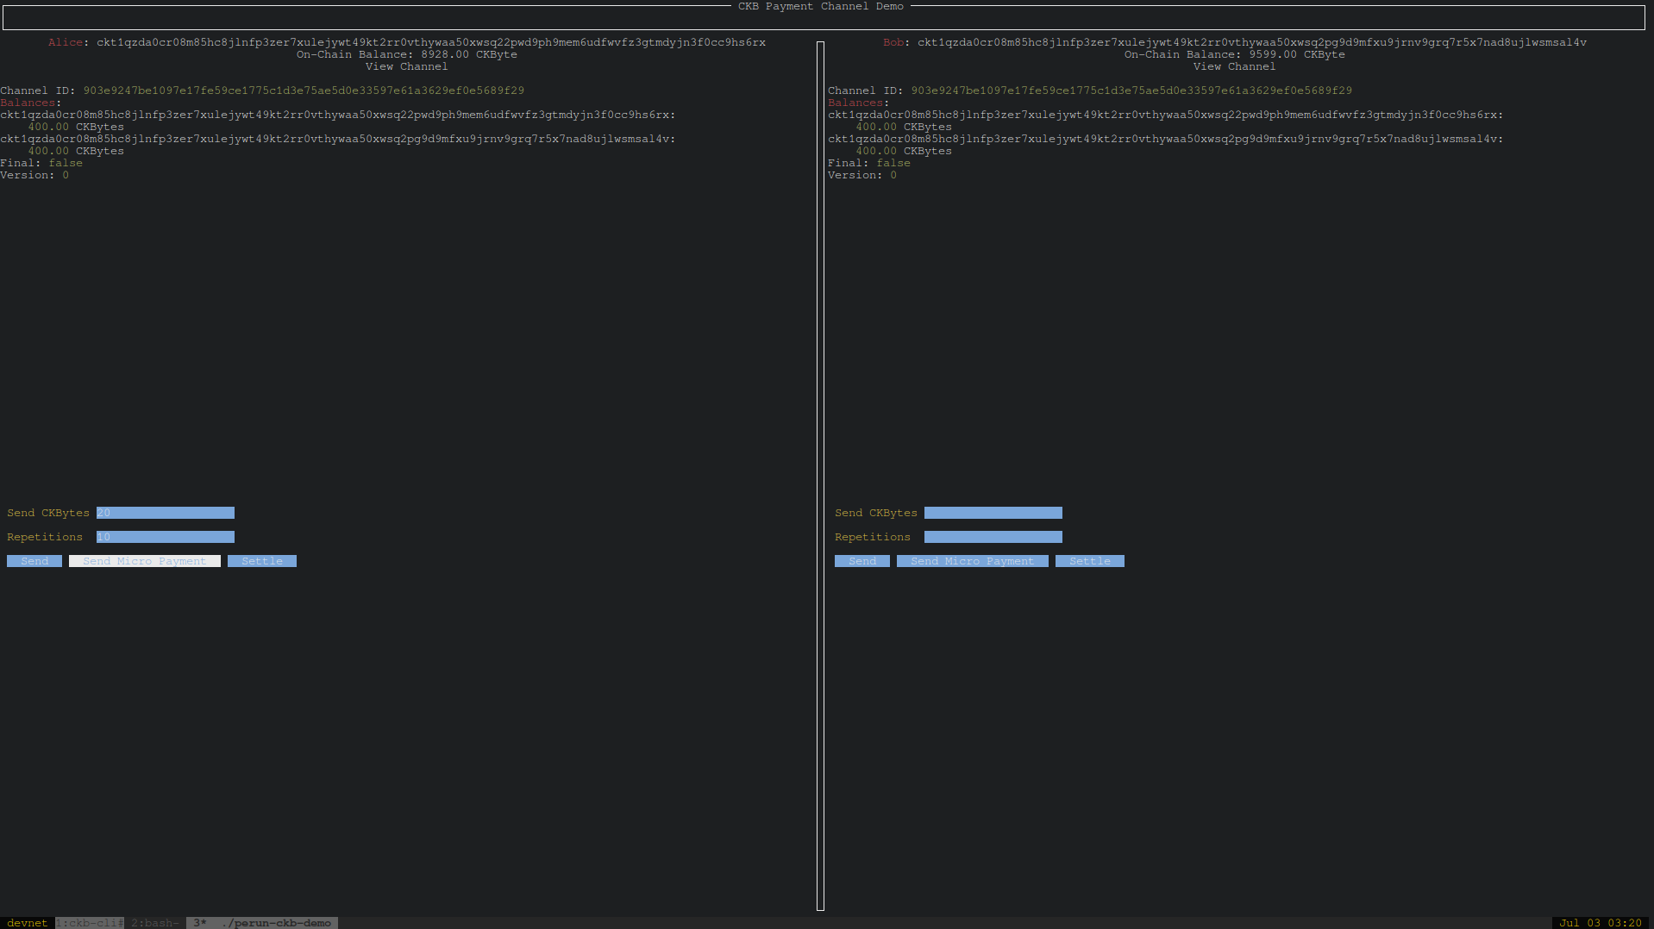Click Final: false in Bob's panel
This screenshot has width=1654, height=929.
tap(869, 163)
